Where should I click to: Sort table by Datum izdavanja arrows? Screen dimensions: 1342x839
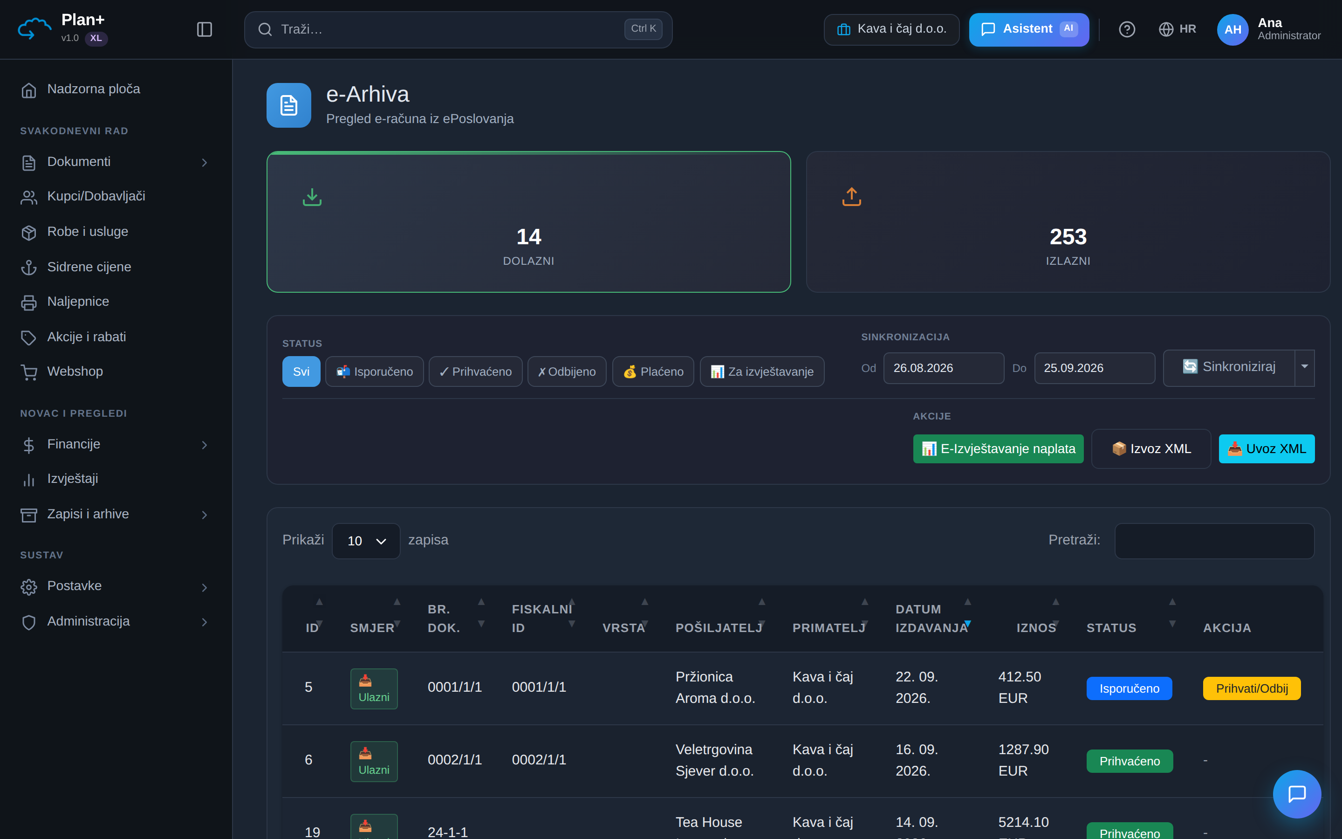968,612
